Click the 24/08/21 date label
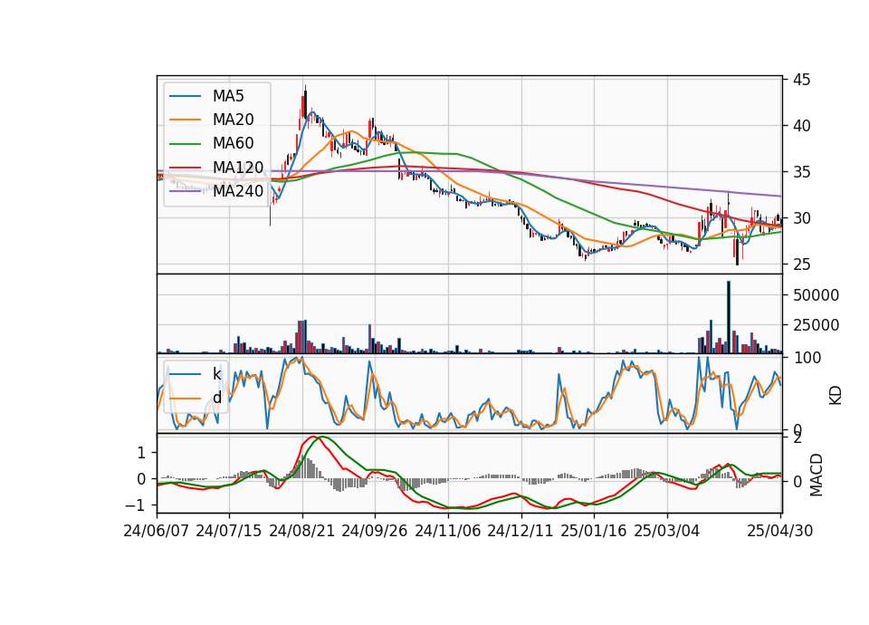The image size is (869, 625). 302,531
